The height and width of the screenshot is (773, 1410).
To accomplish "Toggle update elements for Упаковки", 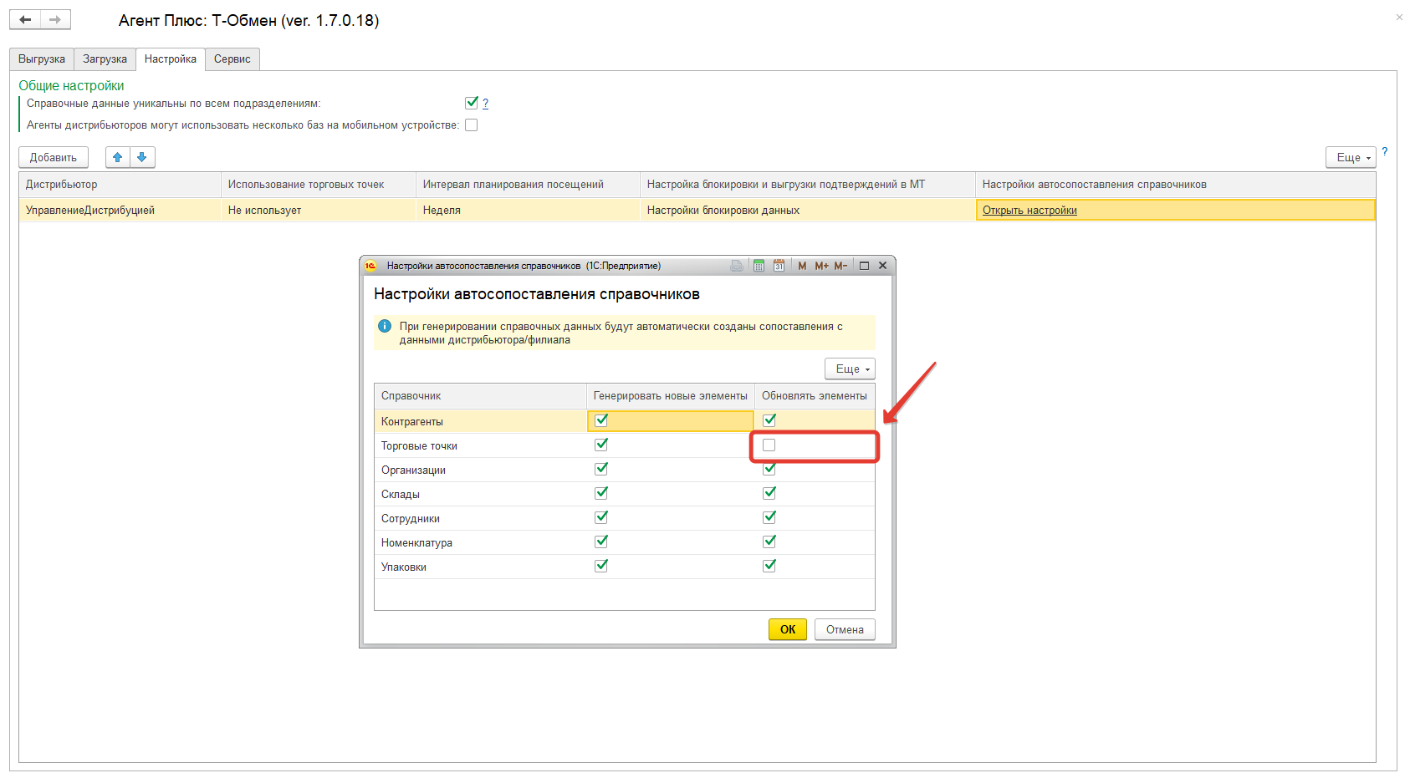I will (769, 566).
